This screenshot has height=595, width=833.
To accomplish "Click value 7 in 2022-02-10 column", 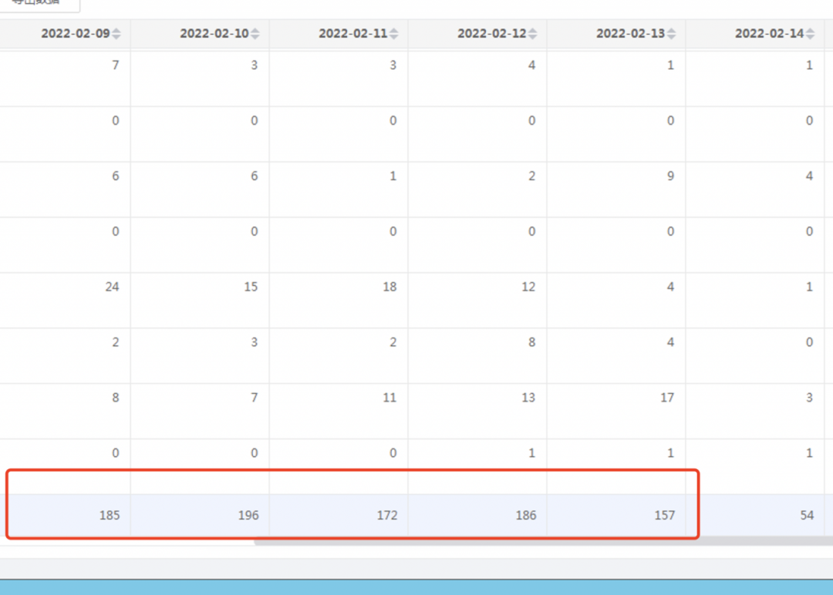I will pos(255,398).
